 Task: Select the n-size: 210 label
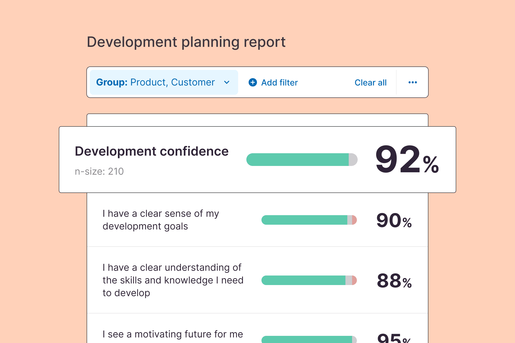tap(99, 171)
